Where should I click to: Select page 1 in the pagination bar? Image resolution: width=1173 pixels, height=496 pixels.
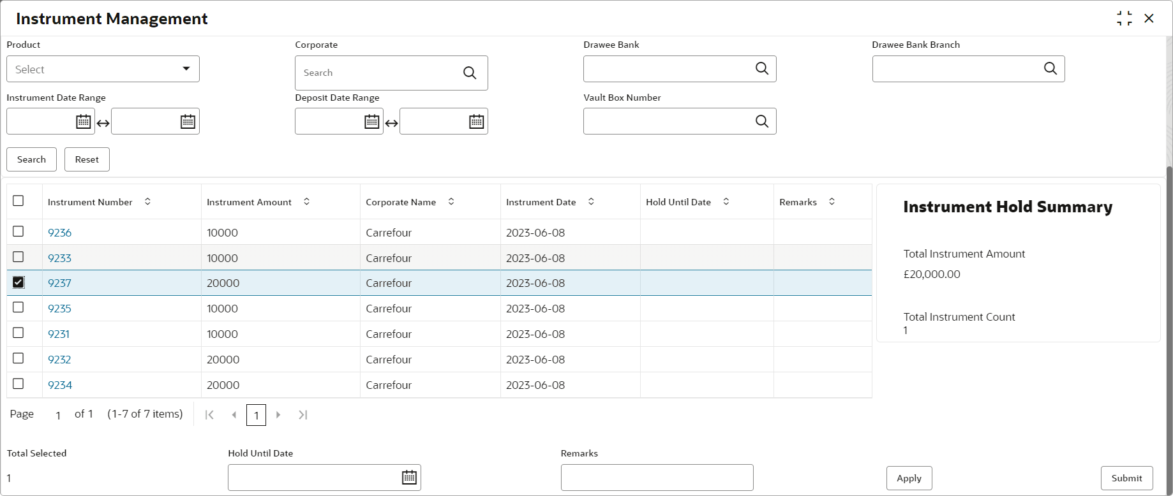click(x=256, y=416)
